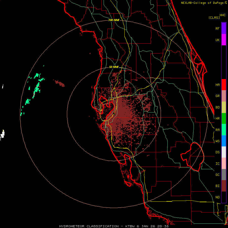The height and width of the screenshot is (228, 228).
Task: Click the ND legend label
Action: pos(217,197)
